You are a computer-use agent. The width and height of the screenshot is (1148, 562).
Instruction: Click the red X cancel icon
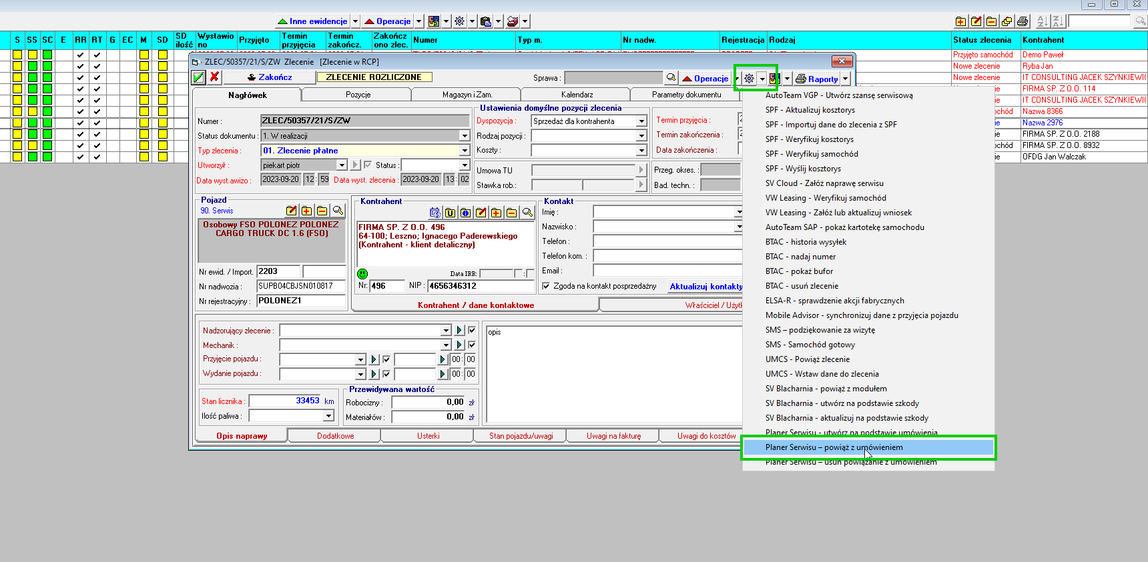pos(214,77)
